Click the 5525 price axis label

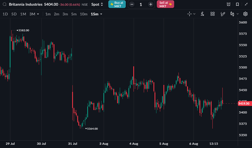(x=243, y=56)
